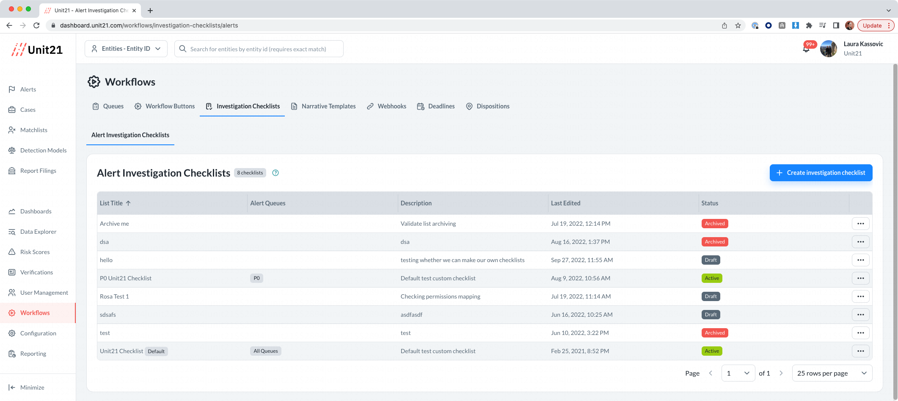
Task: Reload the browser page
Action: click(36, 25)
